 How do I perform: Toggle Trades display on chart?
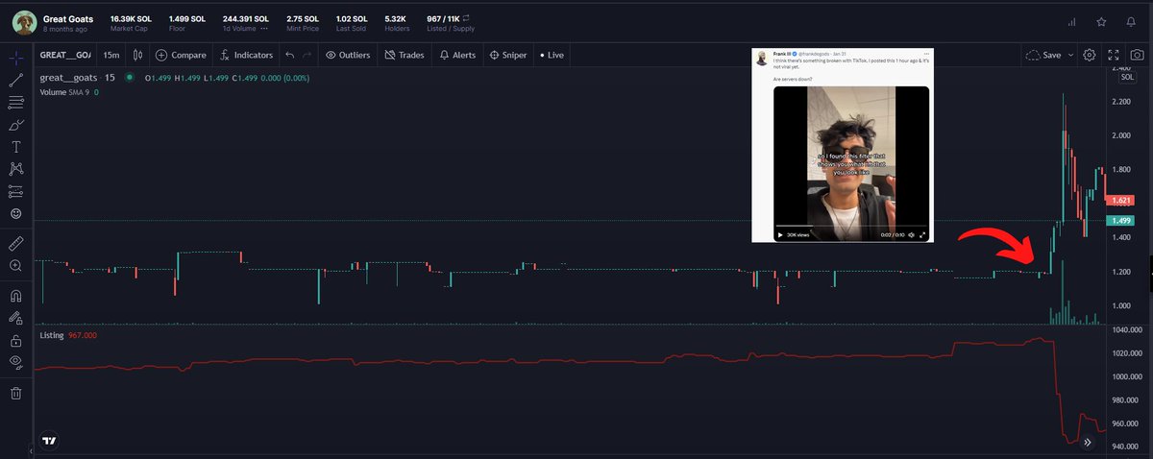pos(405,56)
